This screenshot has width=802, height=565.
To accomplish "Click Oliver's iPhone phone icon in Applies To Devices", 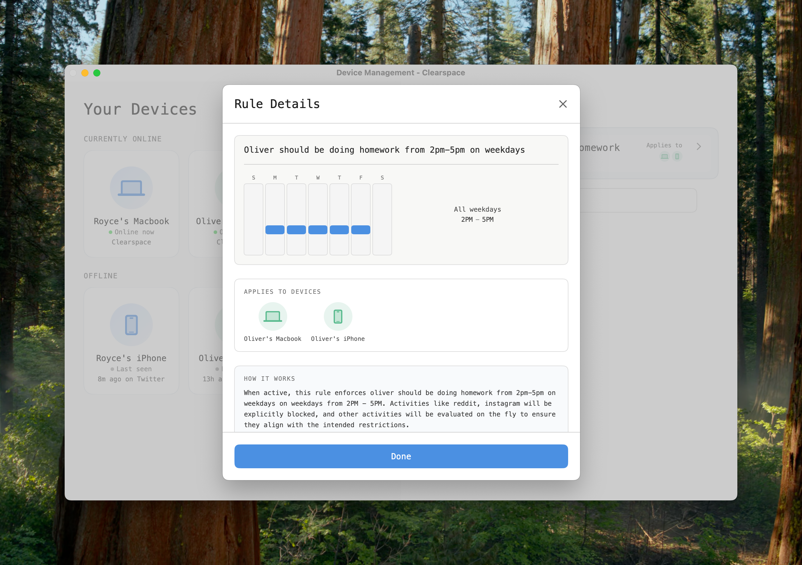I will click(338, 316).
